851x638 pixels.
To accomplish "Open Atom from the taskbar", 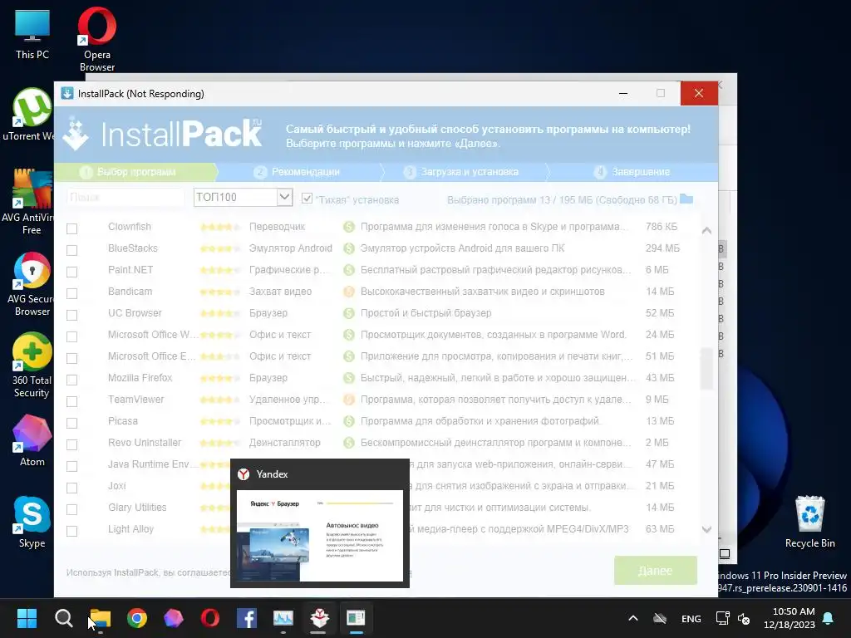I will click(x=174, y=618).
